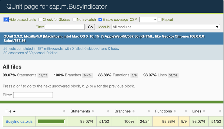This screenshot has height=129, width=224.
Task: Sort by Lines column sort icon
Action: click(x=204, y=111)
